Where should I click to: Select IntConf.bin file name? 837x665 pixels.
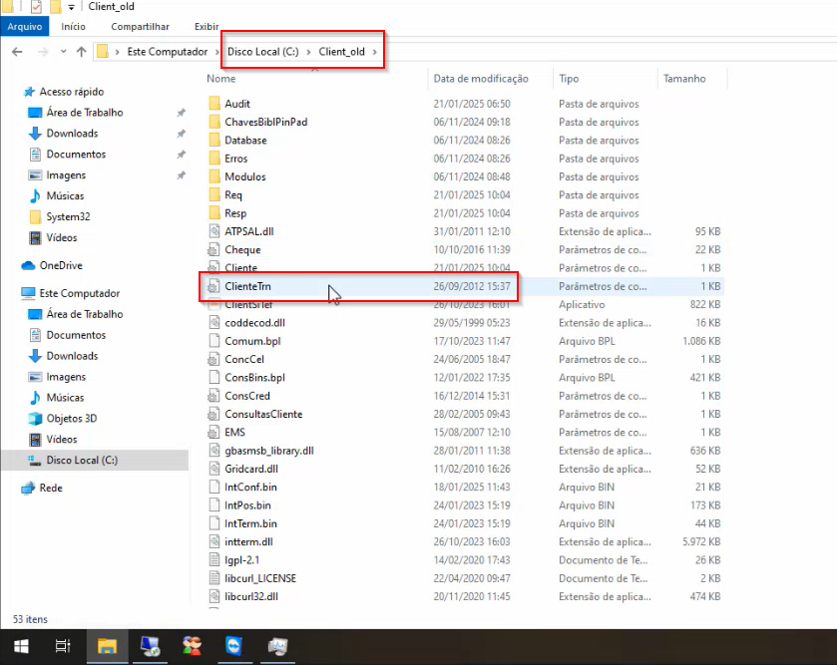pos(250,487)
